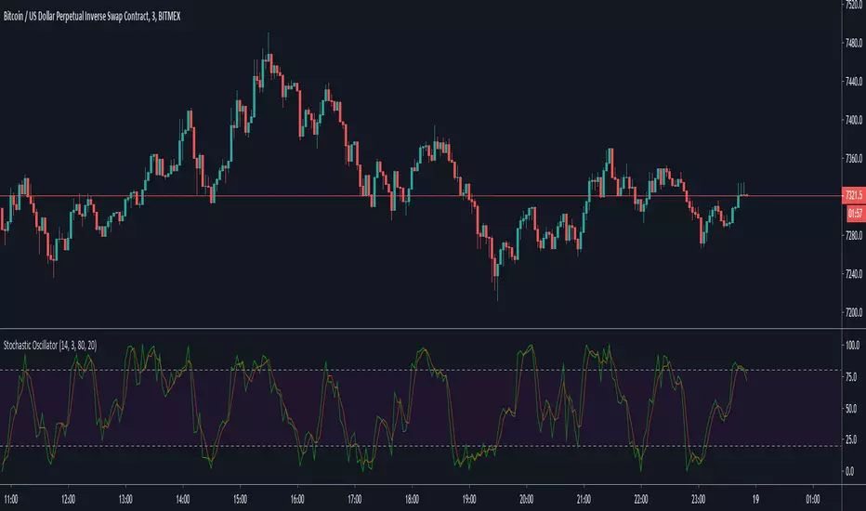Image resolution: width=866 pixels, height=511 pixels.
Task: Click the 7440.0 price axis label
Action: (x=854, y=81)
